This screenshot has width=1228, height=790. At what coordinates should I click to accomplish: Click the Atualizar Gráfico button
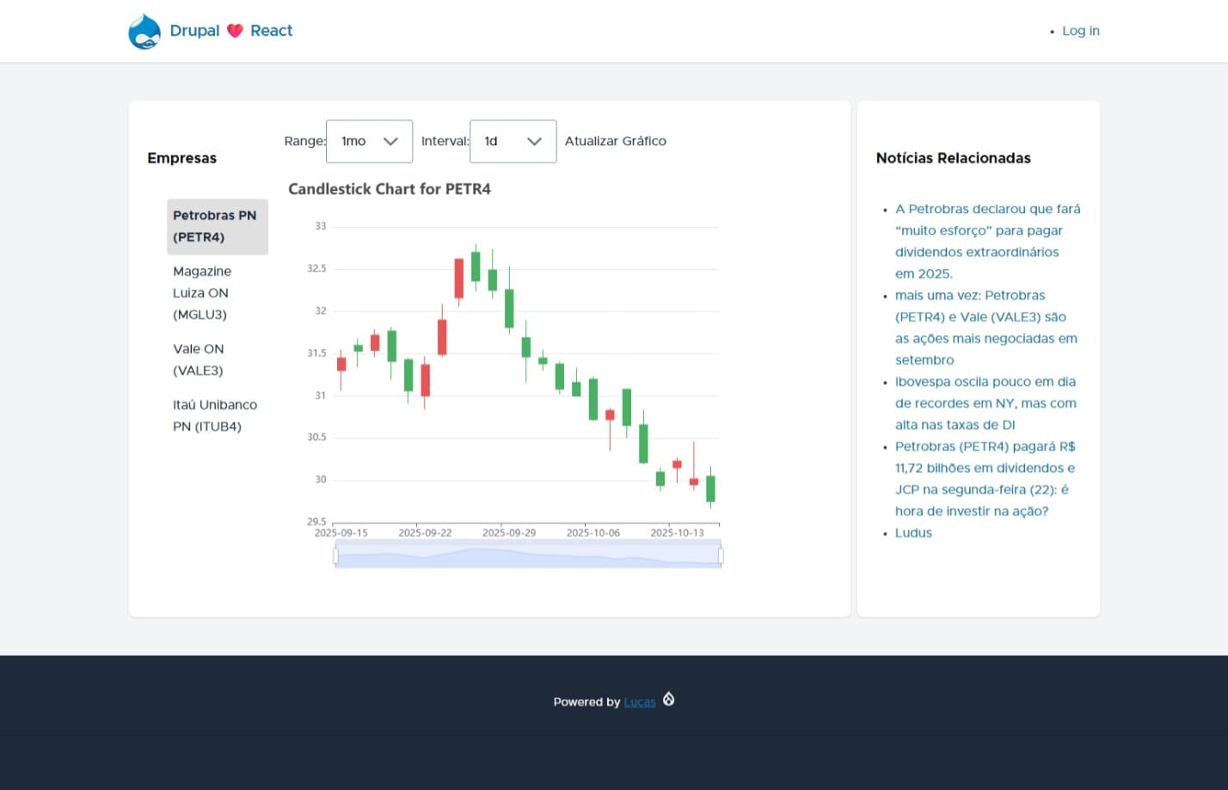pyautogui.click(x=615, y=141)
